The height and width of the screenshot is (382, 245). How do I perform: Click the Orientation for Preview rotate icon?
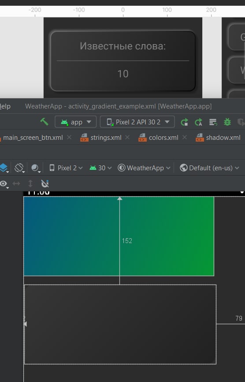pyautogui.click(x=19, y=168)
